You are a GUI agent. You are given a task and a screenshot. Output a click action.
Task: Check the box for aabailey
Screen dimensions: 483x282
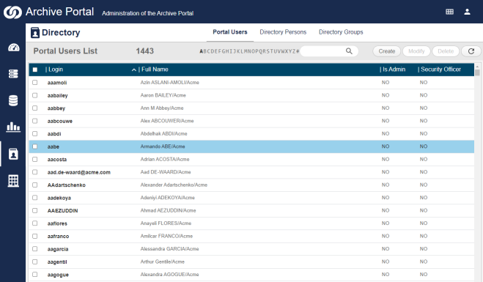click(34, 95)
